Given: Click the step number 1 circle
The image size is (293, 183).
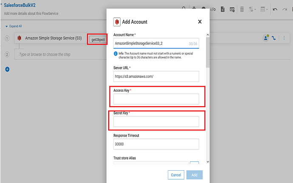Looking at the screenshot, I should [7, 38].
